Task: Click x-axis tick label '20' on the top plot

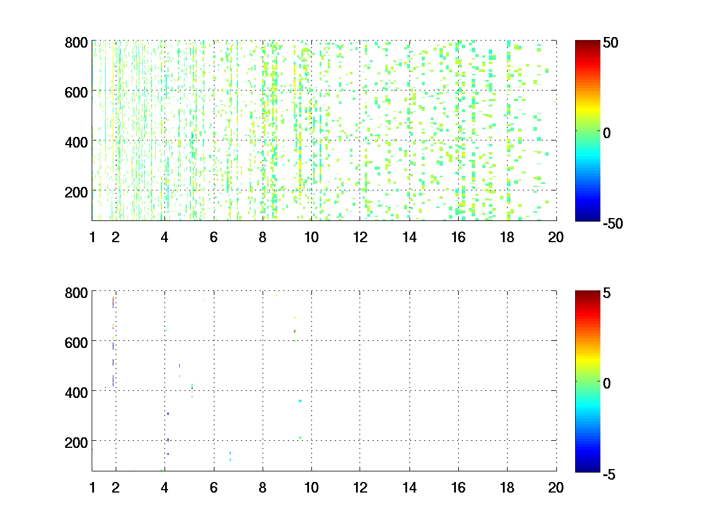Action: click(x=556, y=237)
